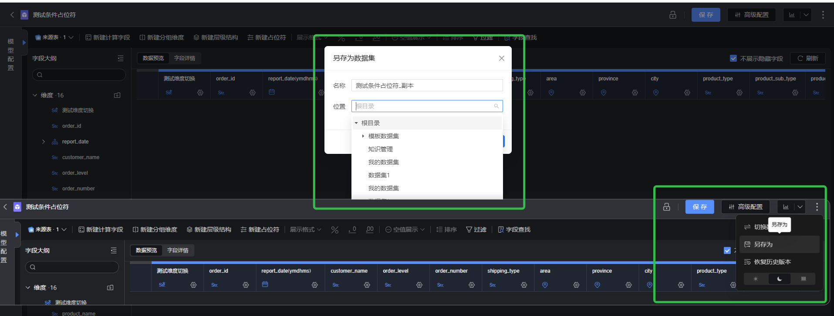The height and width of the screenshot is (316, 834).
Task: Open the 来源表 · 1 dropdown in the upper toolbar
Action: [54, 37]
